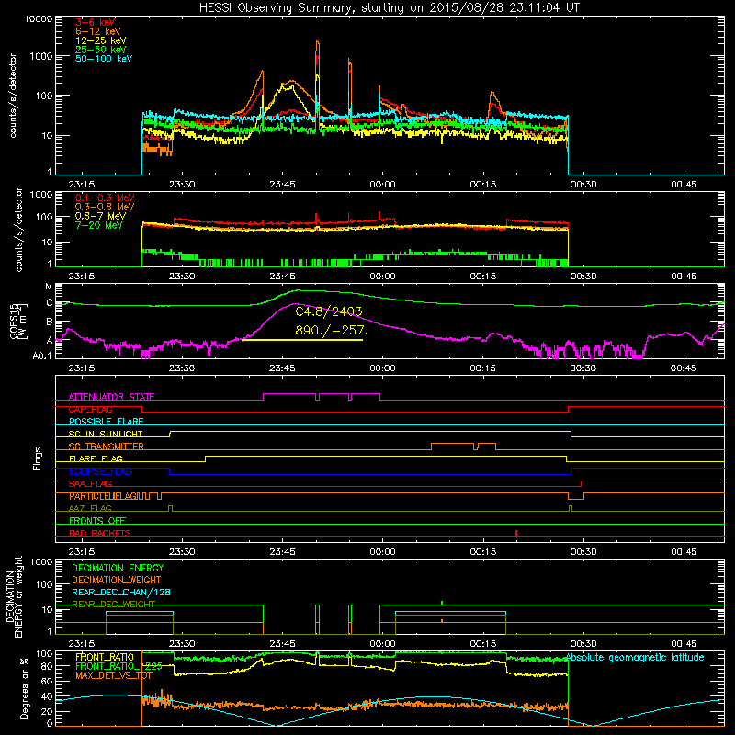Viewport: 735px width, 735px height.
Task: Click the REAR_DEC_CHAN/128 legend label
Action: click(x=121, y=592)
